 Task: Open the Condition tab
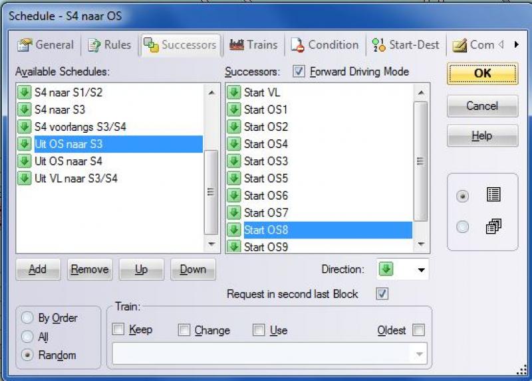[x=325, y=44]
